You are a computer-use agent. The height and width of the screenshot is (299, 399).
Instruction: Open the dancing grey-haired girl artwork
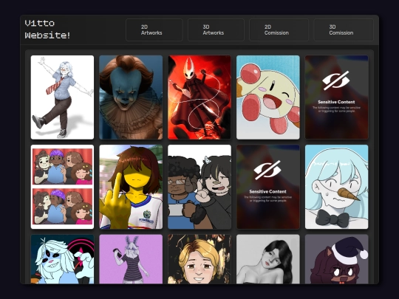point(62,97)
